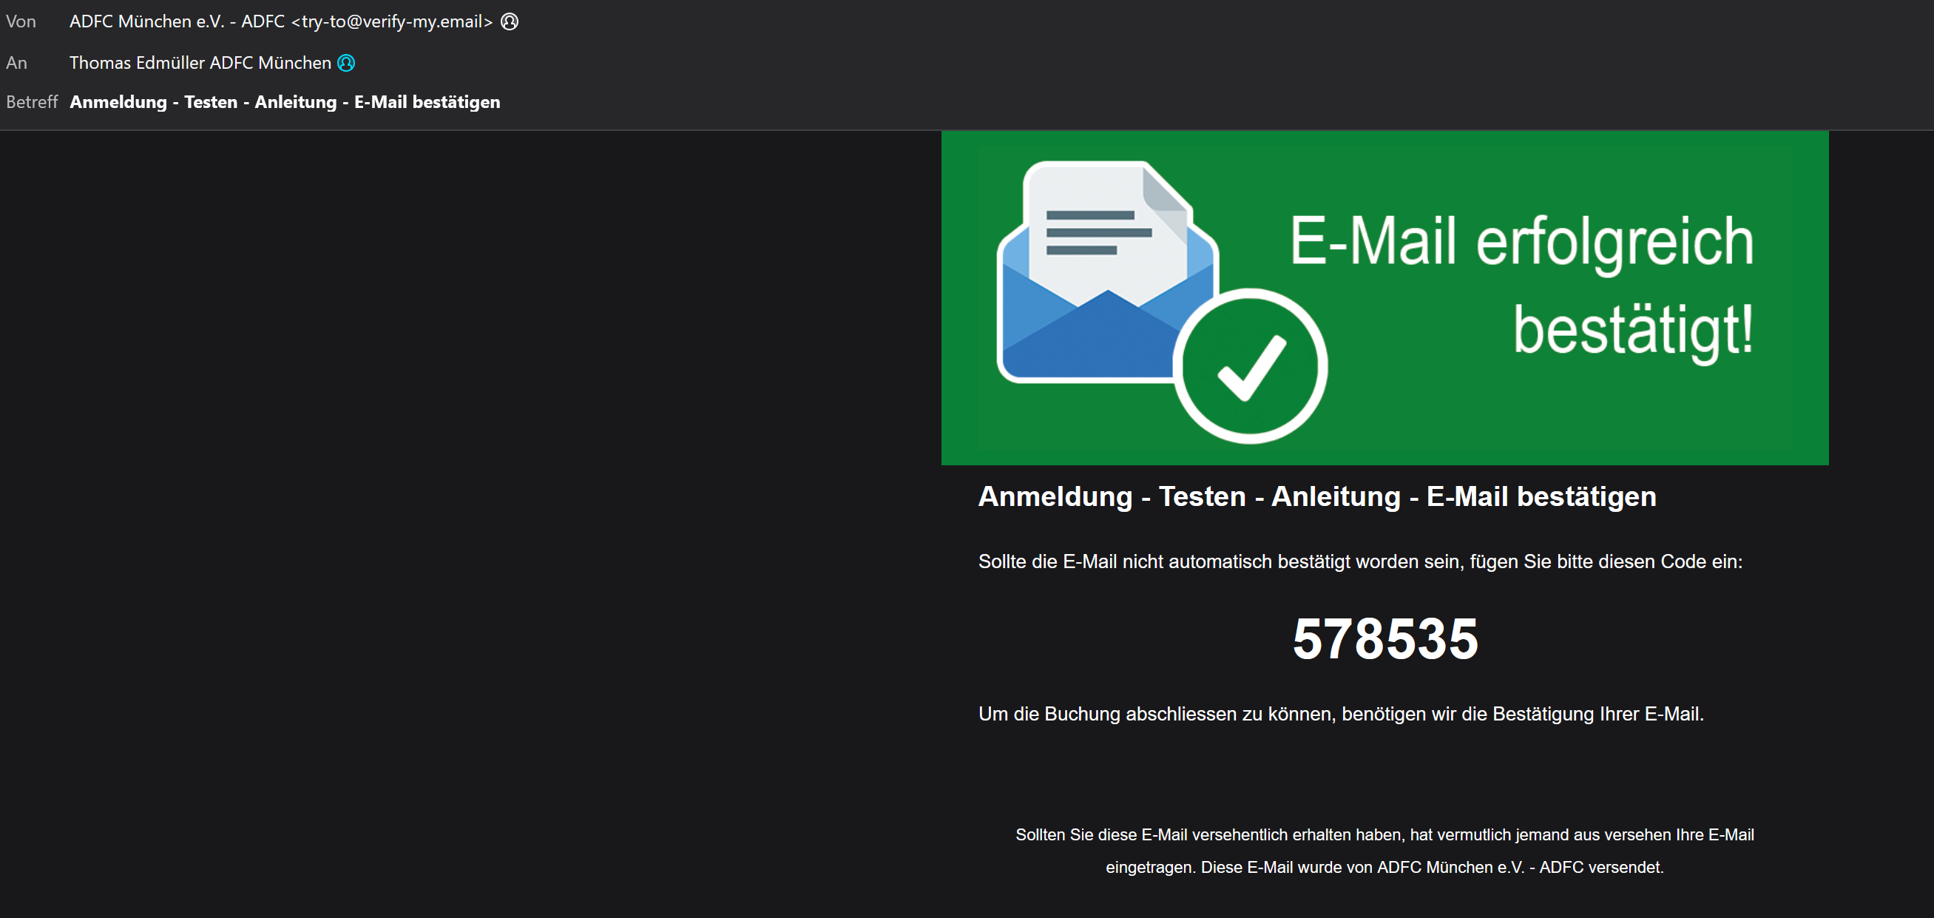Click the open envelope icon in banner
Viewport: 1934px width, 918px height.
tap(1108, 272)
